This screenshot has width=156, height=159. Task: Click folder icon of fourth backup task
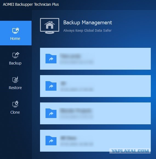tap(51, 140)
